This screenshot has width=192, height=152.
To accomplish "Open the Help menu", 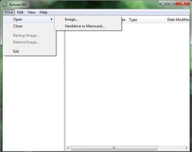I will coord(43,12).
